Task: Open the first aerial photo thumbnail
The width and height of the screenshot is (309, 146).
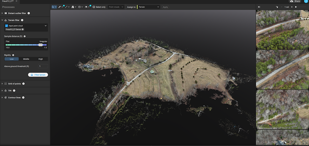Action: point(283,30)
